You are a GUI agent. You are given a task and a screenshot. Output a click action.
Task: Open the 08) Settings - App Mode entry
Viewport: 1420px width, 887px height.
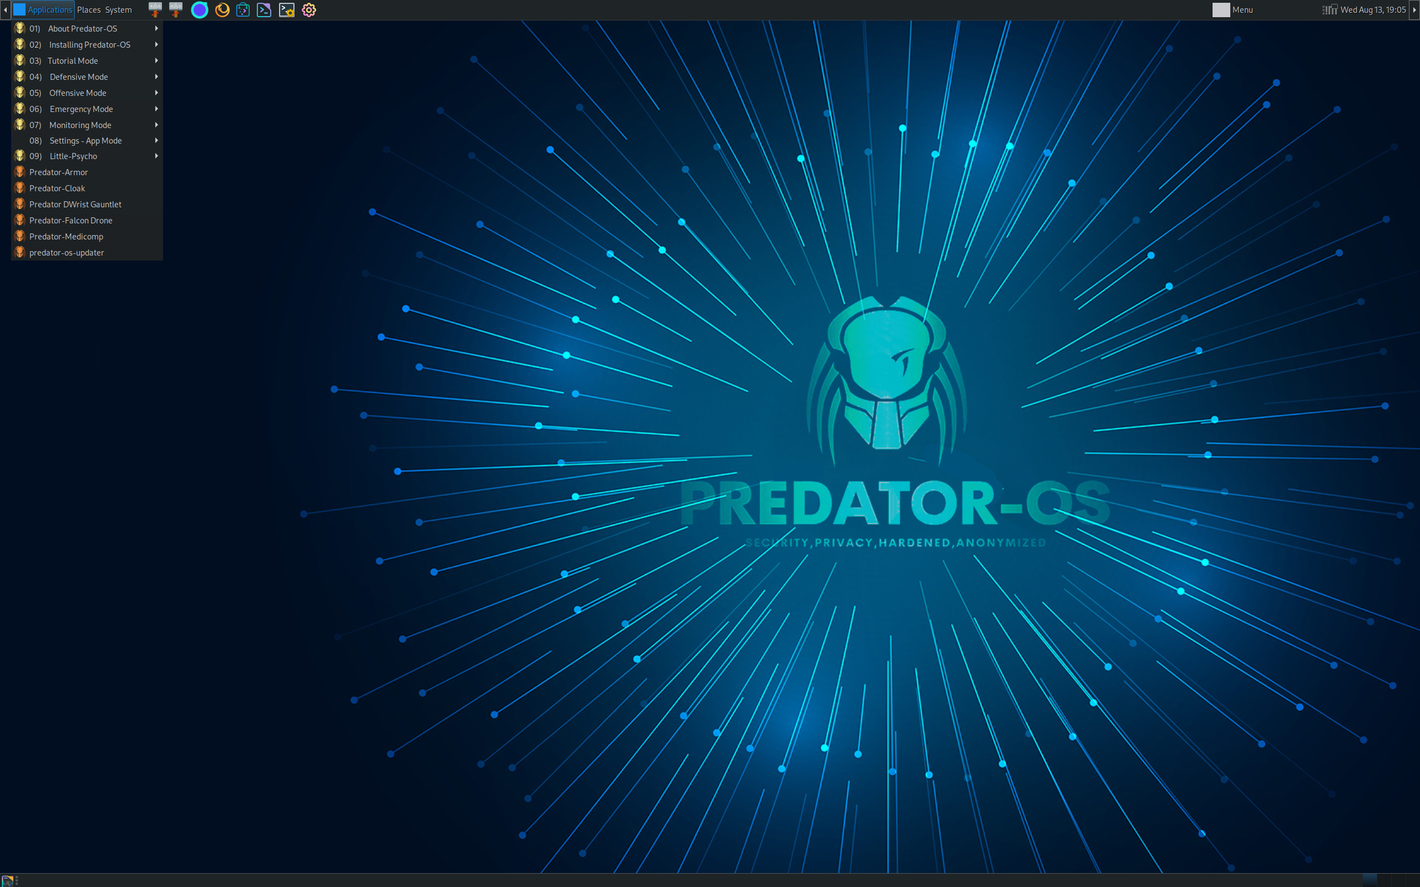pos(87,141)
